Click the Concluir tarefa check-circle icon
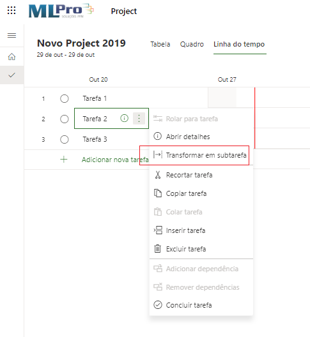Viewport: 310px width, 337px height. (158, 305)
